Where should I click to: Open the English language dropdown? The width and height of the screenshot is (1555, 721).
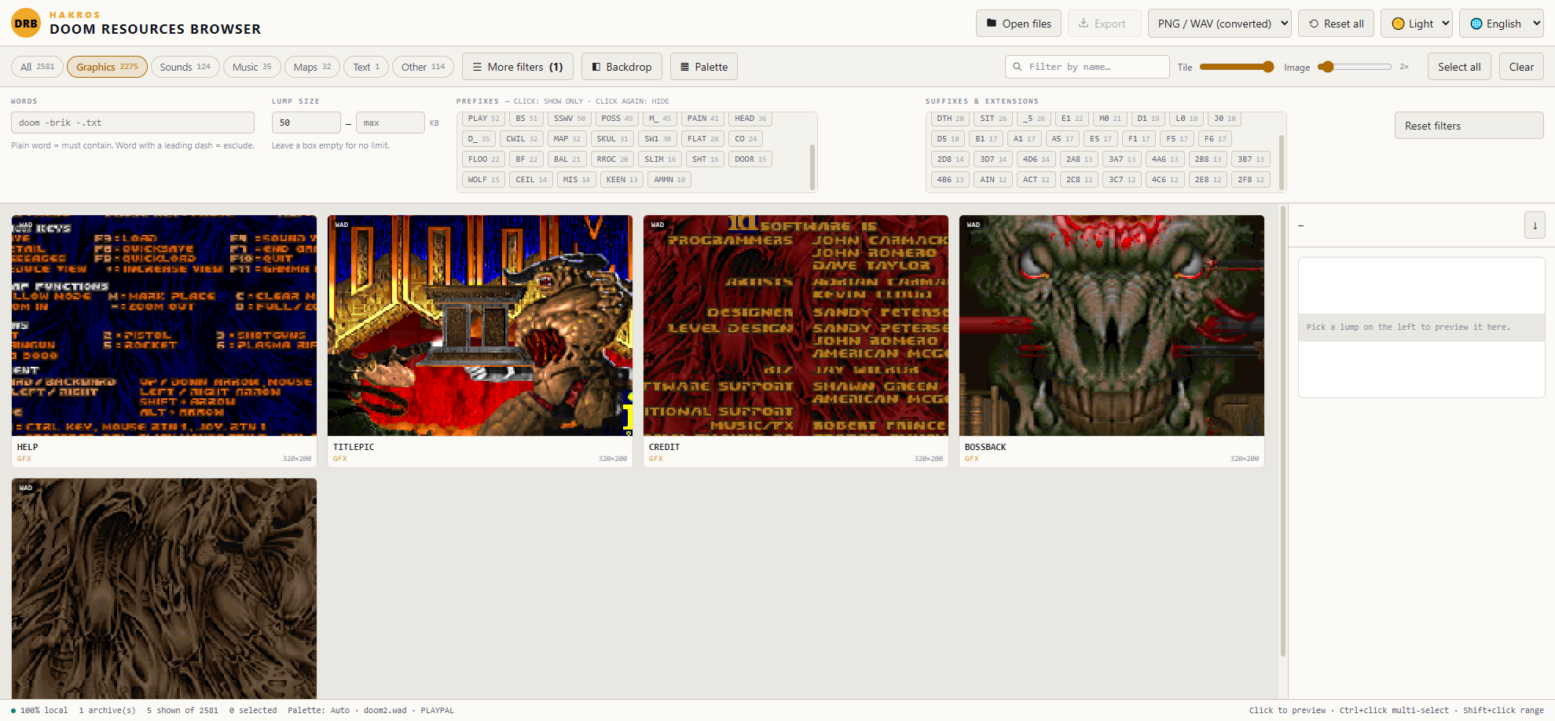coord(1502,24)
